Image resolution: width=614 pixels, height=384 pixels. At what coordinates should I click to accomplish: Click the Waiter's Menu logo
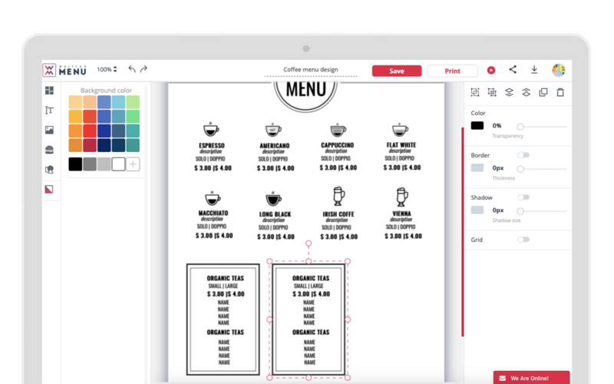(x=64, y=70)
